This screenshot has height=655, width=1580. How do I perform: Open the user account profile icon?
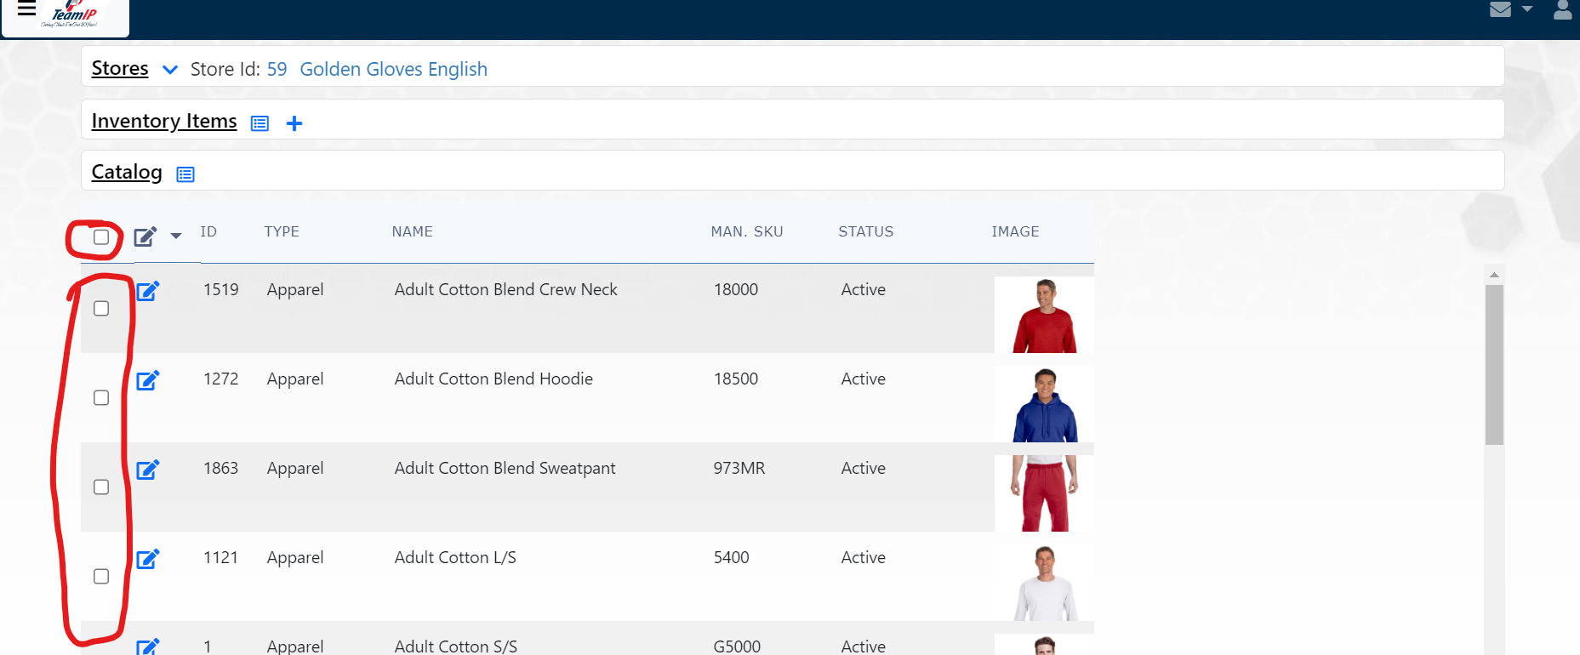1562,10
